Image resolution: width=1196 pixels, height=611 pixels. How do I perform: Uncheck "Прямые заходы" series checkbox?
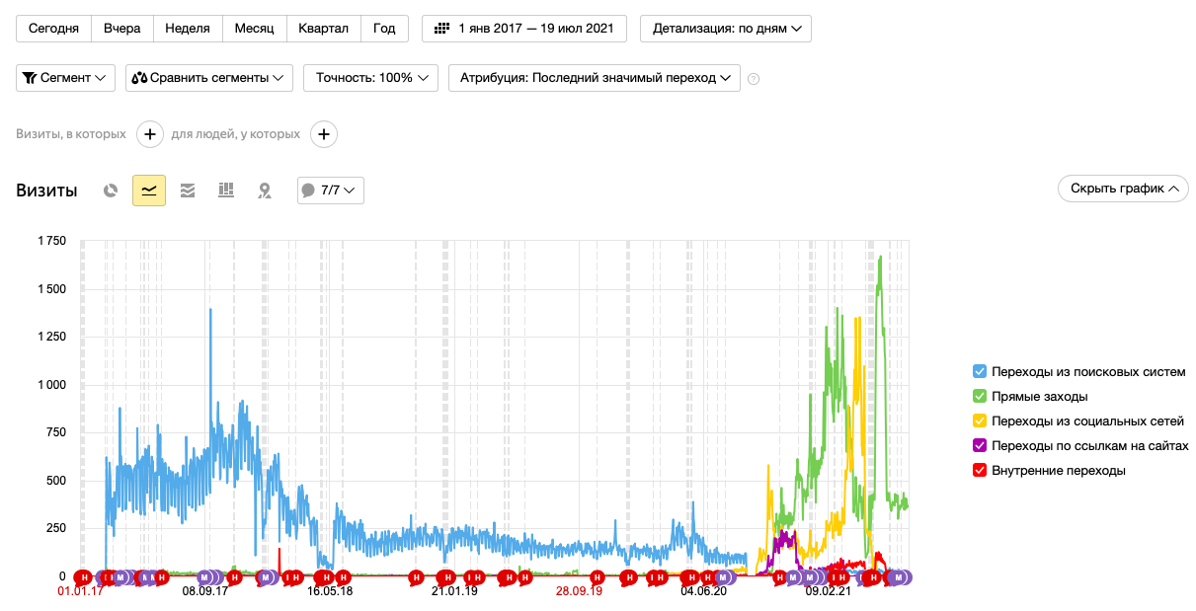pyautogui.click(x=980, y=396)
